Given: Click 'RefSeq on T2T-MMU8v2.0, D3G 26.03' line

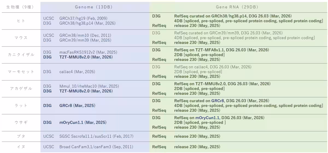Looking at the screenshot, I should click(x=222, y=84).
